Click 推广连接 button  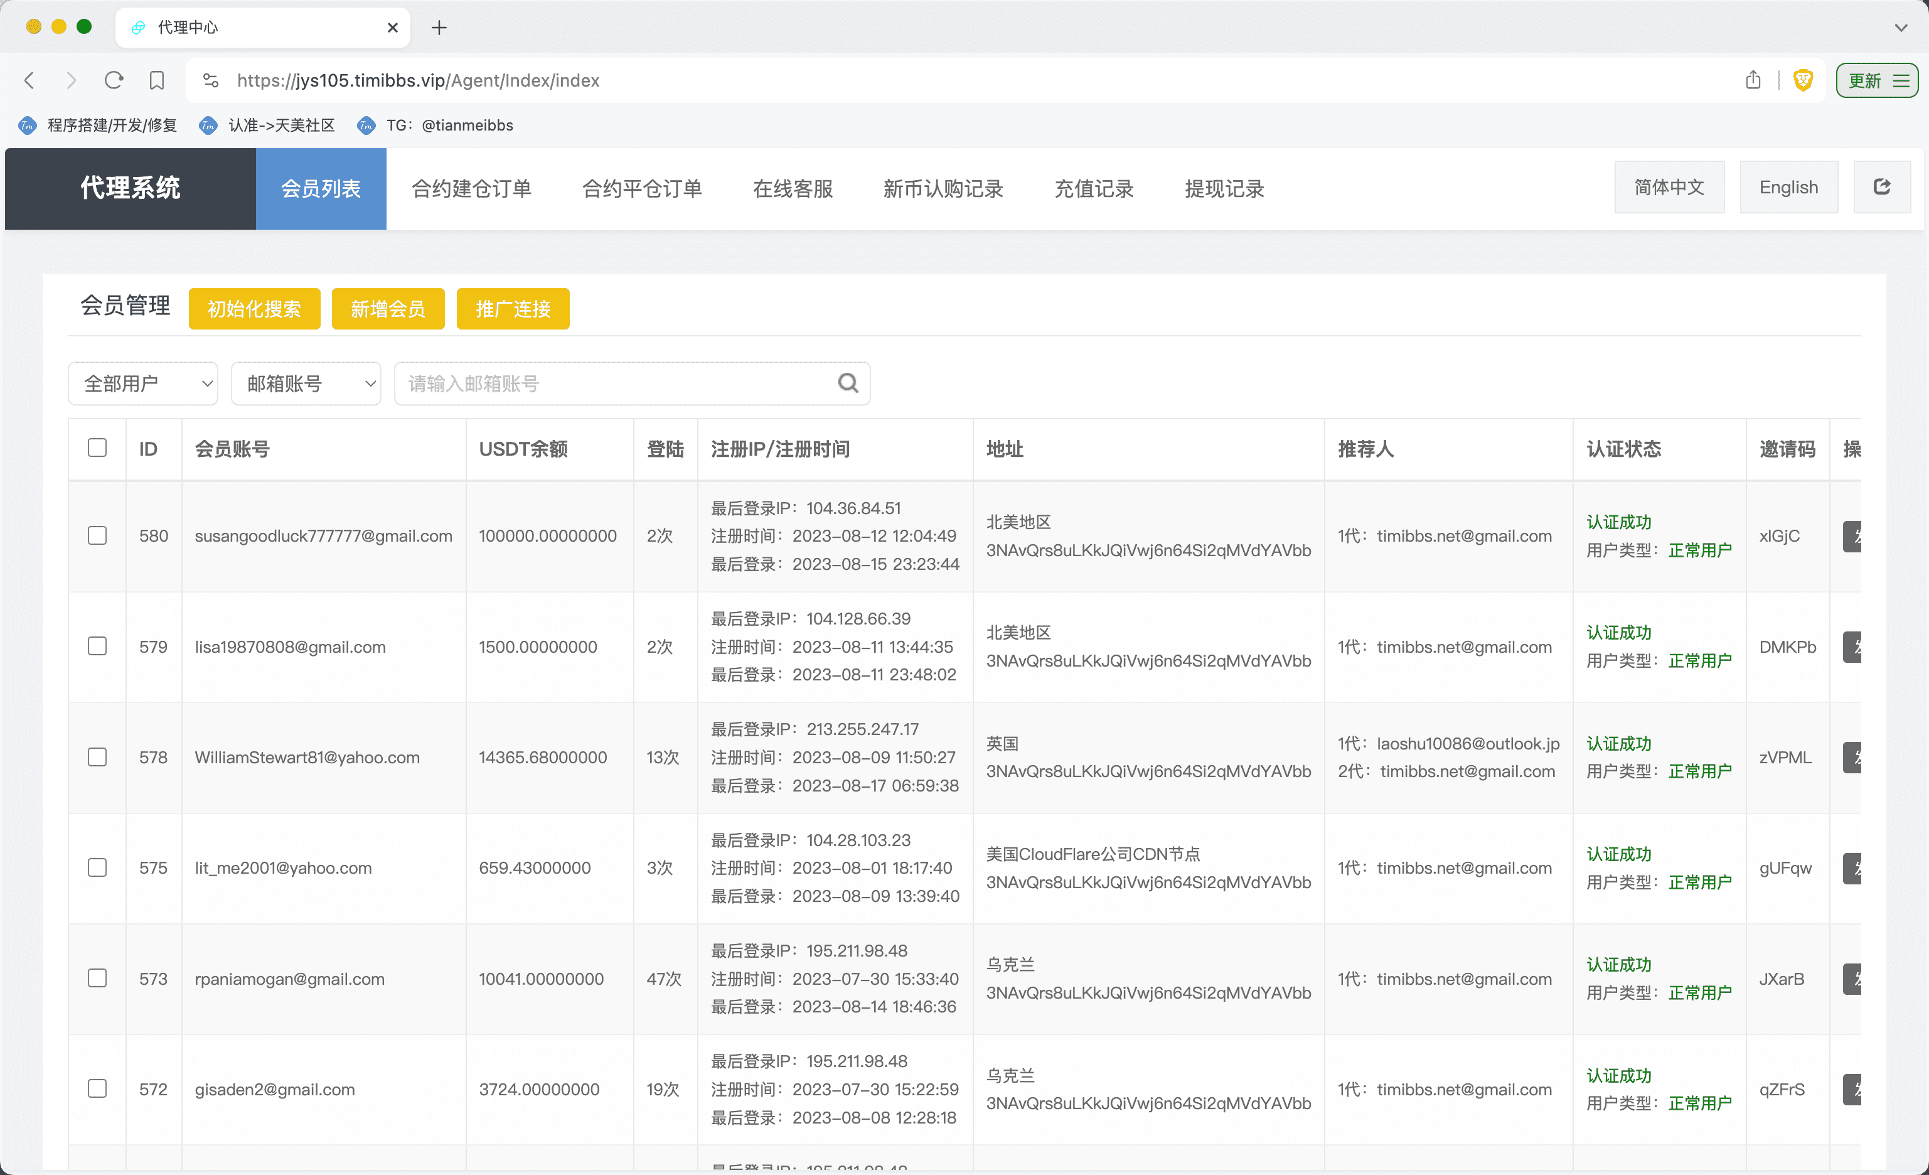(x=513, y=308)
